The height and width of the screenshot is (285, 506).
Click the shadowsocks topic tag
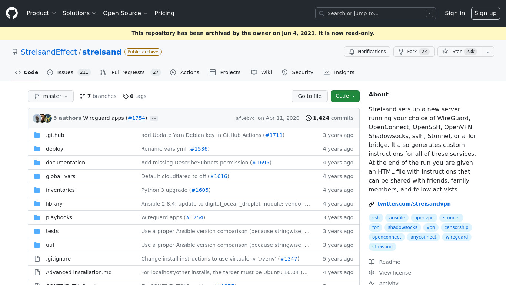pos(403,227)
